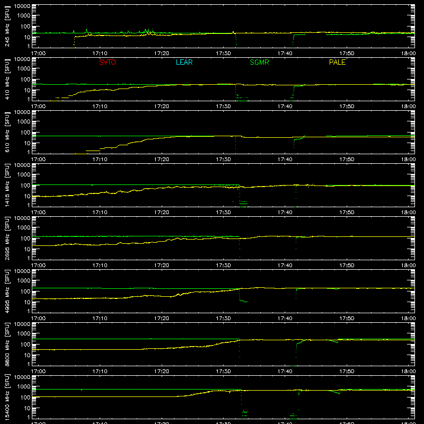The image size is (424, 424).
Task: Select the 245 MHz [SFU] axis label
Action: (x=7, y=26)
